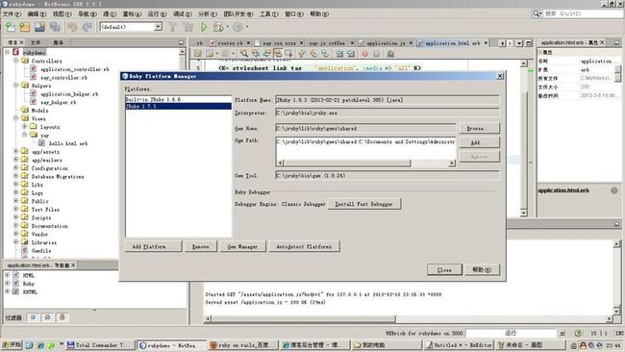625x352 pixels.
Task: Select Gemfile in project tree
Action: click(41, 250)
